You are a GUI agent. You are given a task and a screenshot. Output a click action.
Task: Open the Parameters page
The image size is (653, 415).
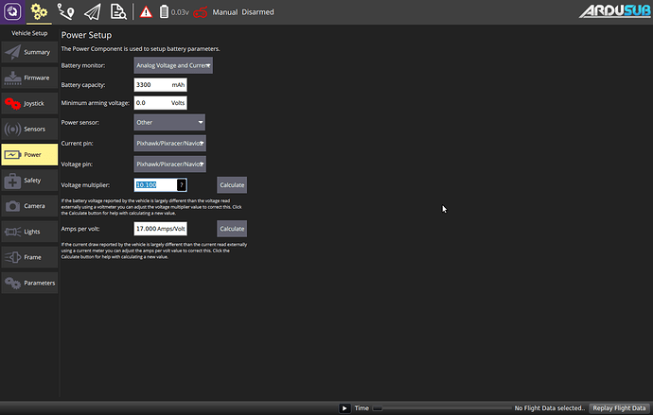click(29, 283)
